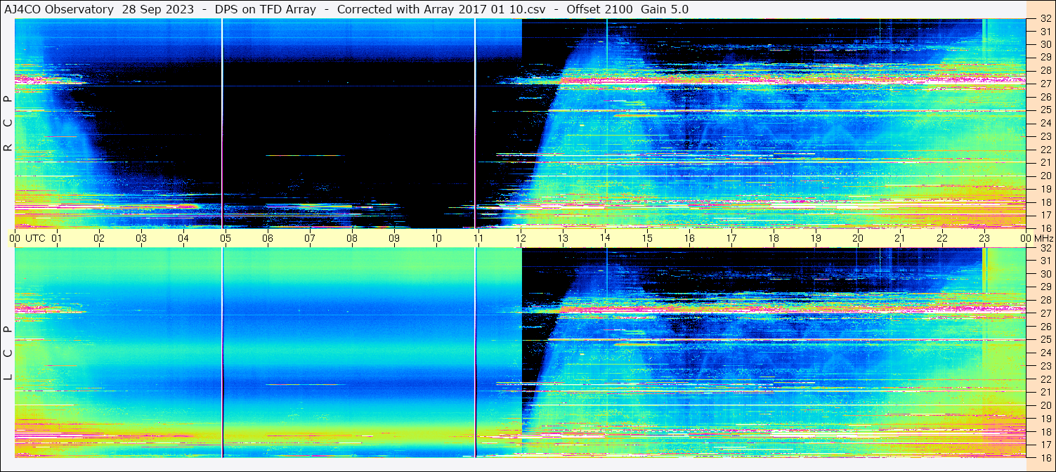1056x472 pixels.
Task: Select the 12 hour mark on time axis
Action: pos(521,238)
